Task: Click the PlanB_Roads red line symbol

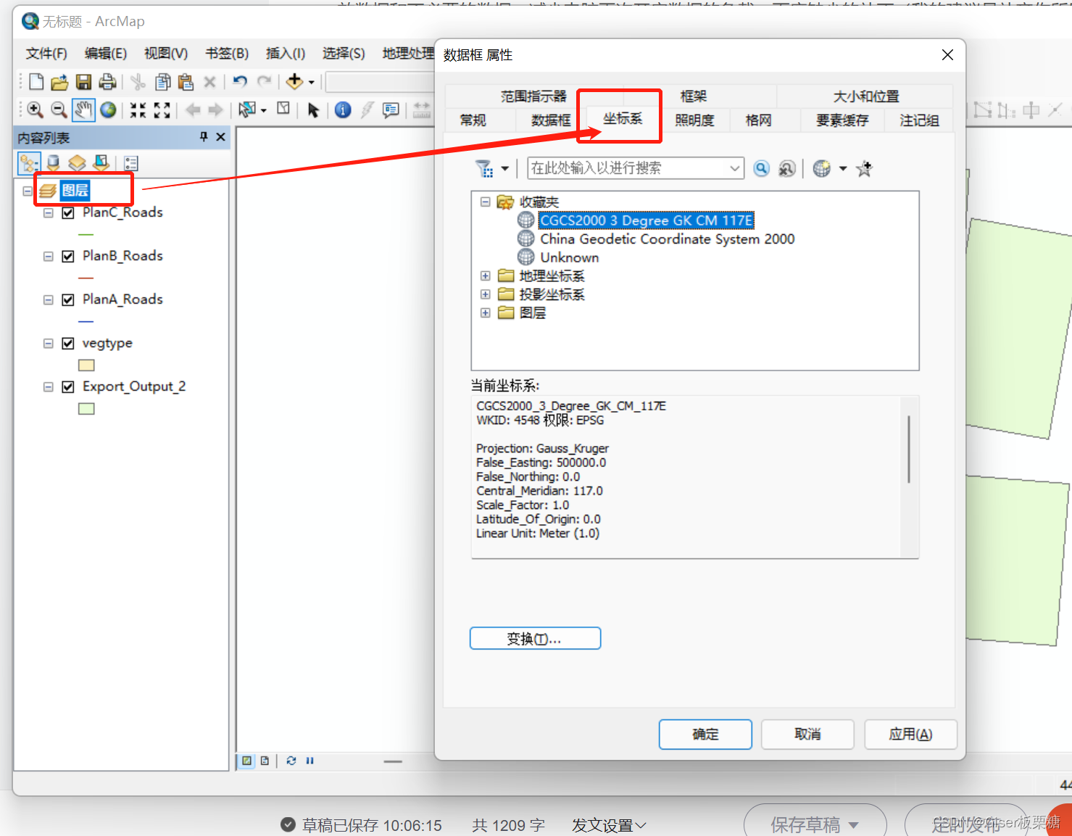Action: tap(86, 278)
